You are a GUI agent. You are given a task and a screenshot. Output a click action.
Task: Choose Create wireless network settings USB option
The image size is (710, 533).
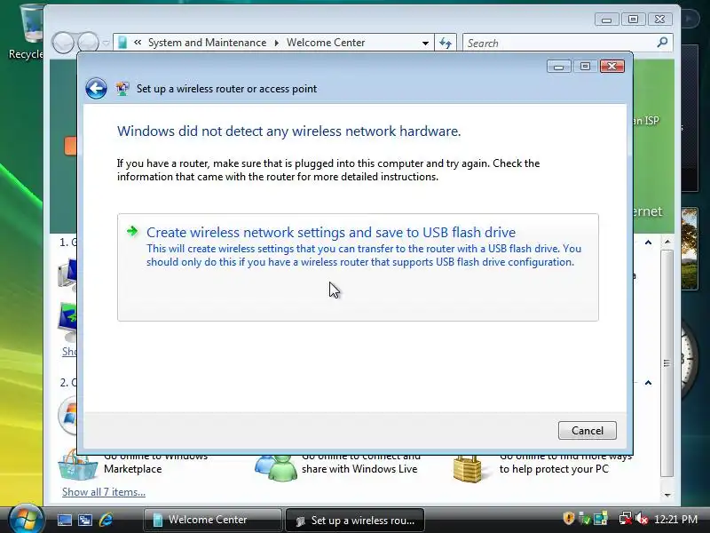pos(358,267)
